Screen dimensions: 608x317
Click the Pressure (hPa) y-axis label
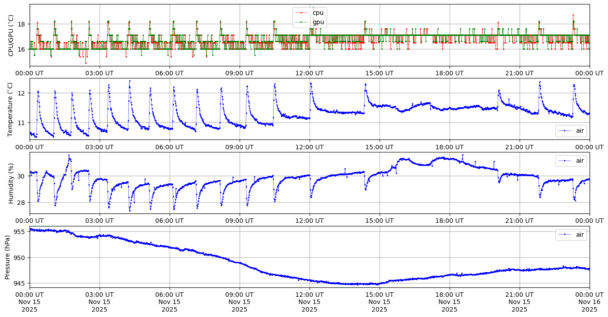click(x=8, y=257)
